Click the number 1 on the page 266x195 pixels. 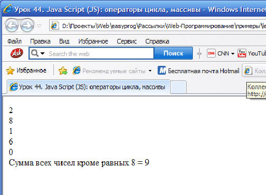pyautogui.click(x=11, y=131)
